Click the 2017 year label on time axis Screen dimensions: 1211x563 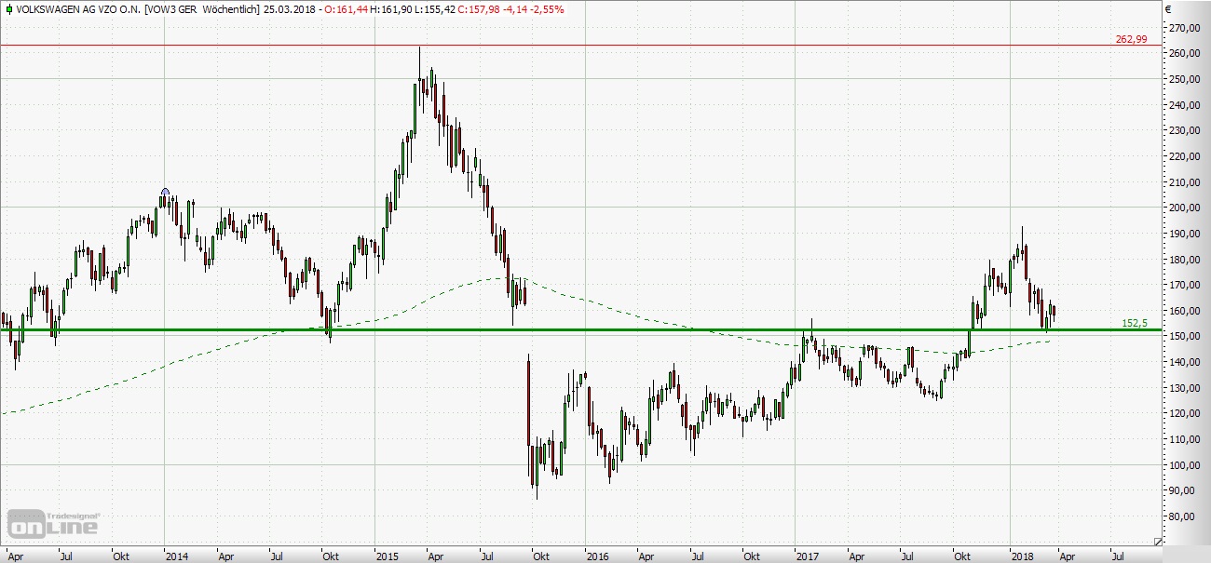click(x=808, y=556)
